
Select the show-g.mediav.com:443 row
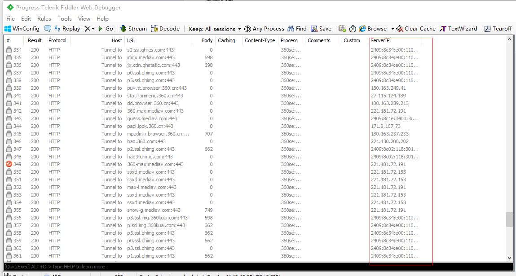212,210
